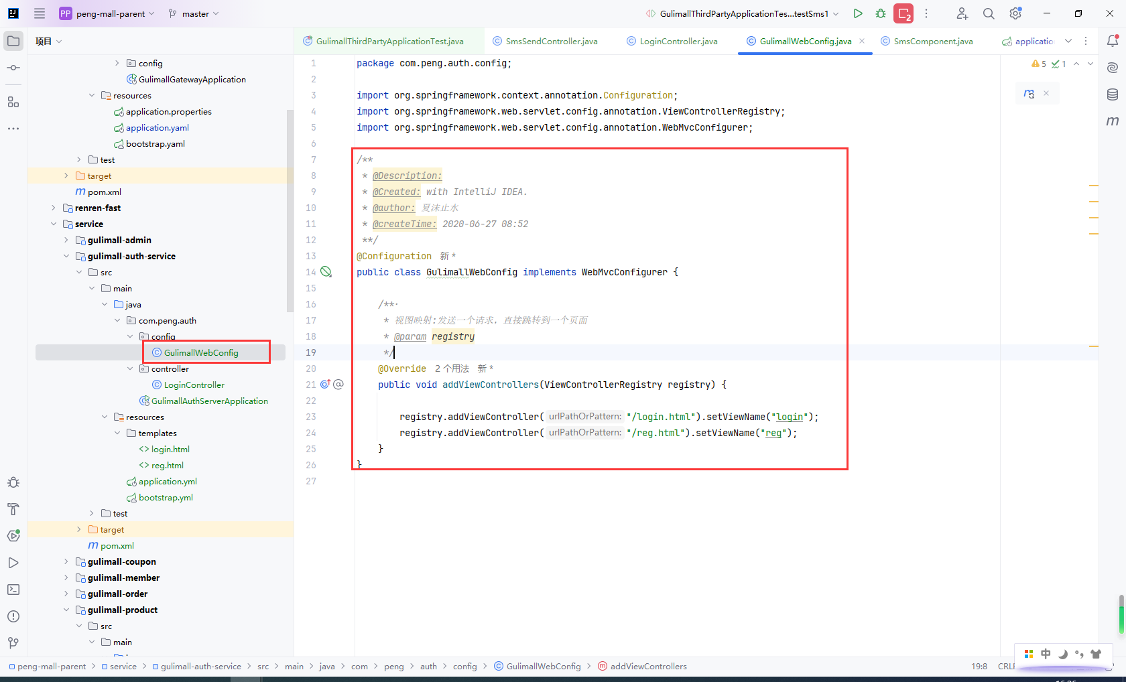The width and height of the screenshot is (1126, 682).
Task: Click the project tree vertical scrollbar
Action: pyautogui.click(x=290, y=210)
